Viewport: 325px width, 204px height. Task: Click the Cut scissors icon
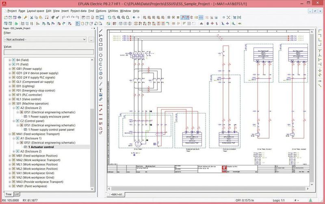(x=32, y=17)
